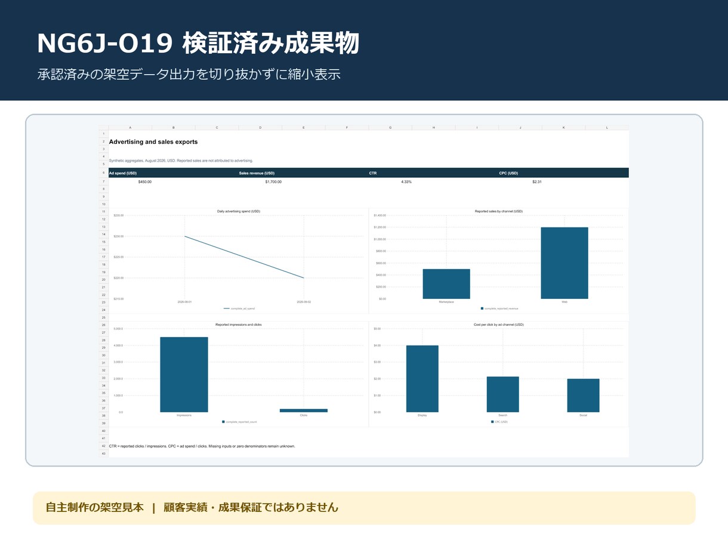Click the complete_reported_count legend entry
This screenshot has height=546, width=728.
tap(239, 422)
